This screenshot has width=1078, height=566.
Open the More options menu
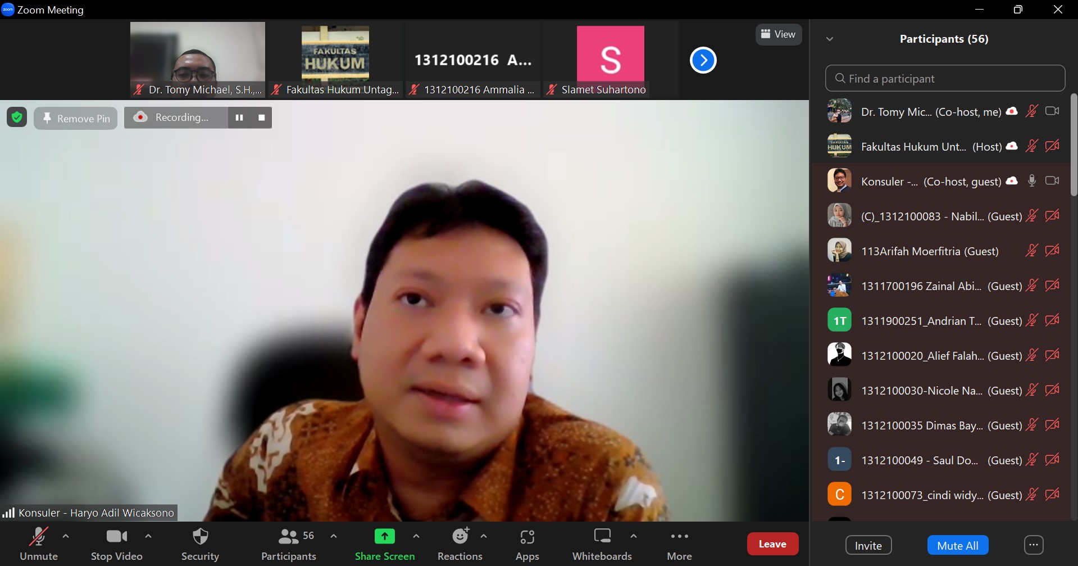pos(679,544)
